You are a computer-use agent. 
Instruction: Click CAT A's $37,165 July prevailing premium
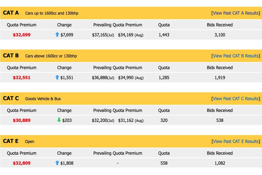[x=100, y=35]
